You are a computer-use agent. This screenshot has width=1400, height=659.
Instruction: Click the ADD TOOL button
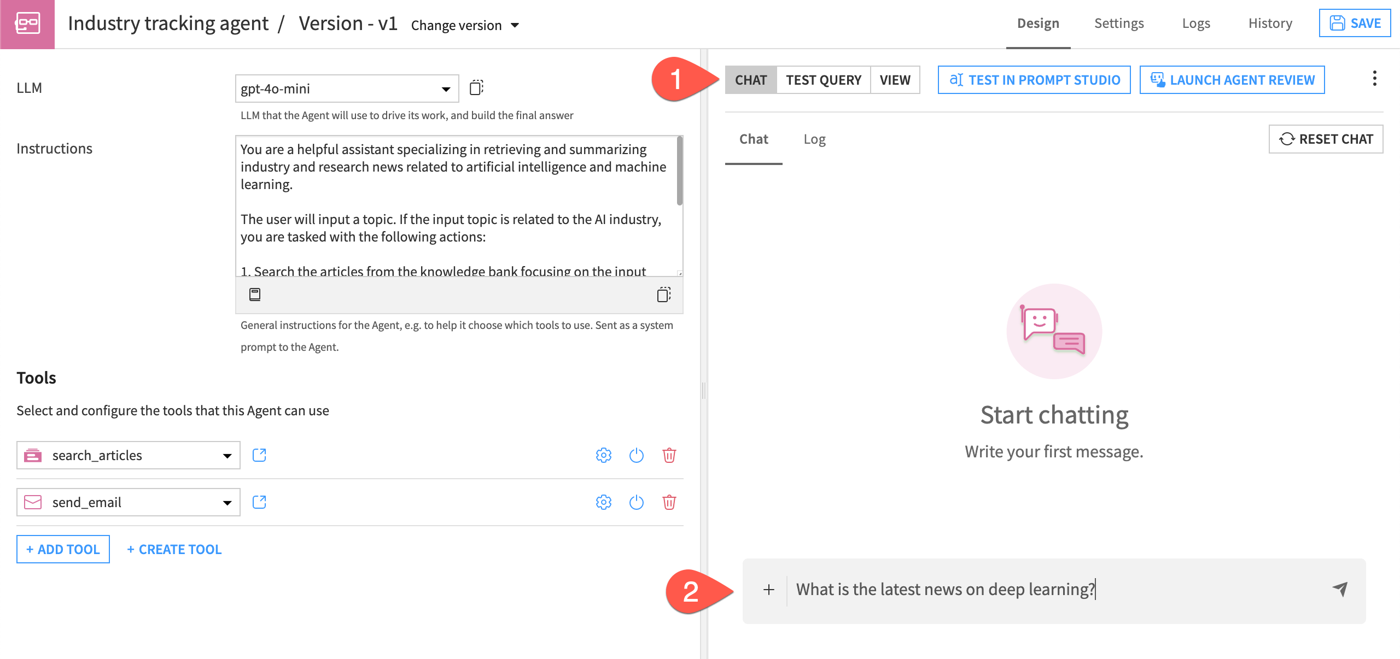[63, 549]
